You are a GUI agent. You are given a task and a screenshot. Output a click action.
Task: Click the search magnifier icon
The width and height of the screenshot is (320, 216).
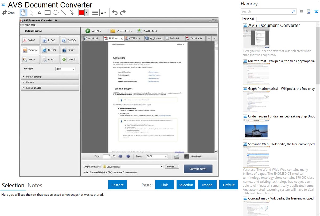pyautogui.click(x=294, y=11)
